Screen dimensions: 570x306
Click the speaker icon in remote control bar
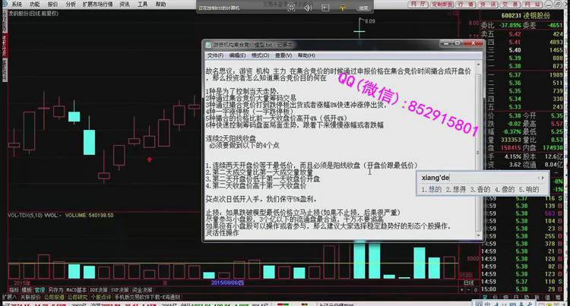pos(308,8)
